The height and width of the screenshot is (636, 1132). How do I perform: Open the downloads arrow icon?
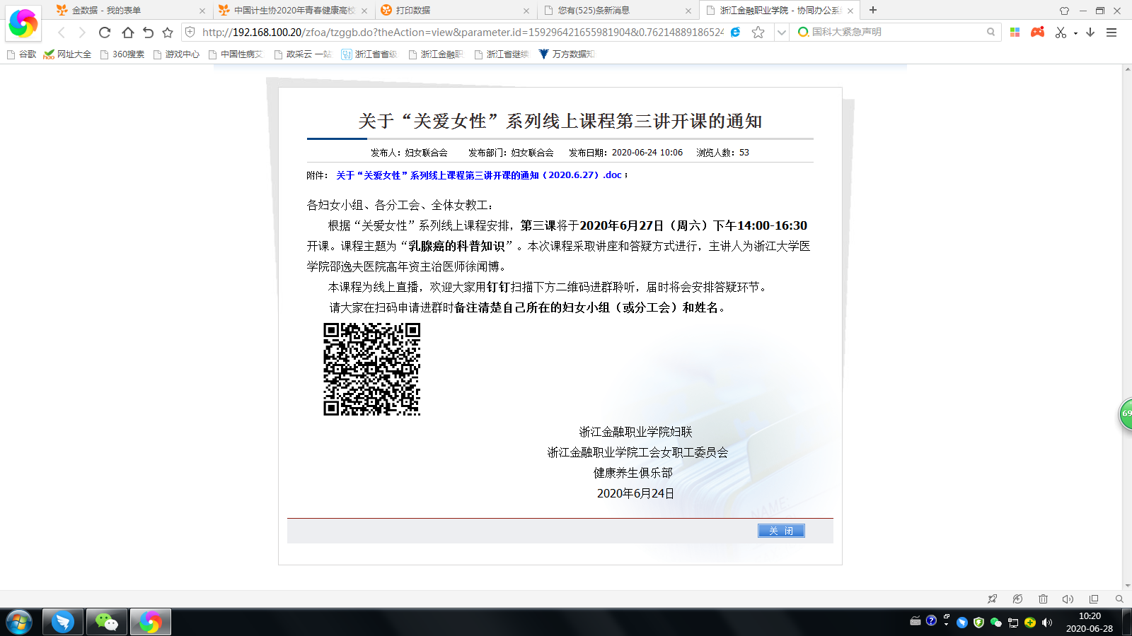(1090, 33)
